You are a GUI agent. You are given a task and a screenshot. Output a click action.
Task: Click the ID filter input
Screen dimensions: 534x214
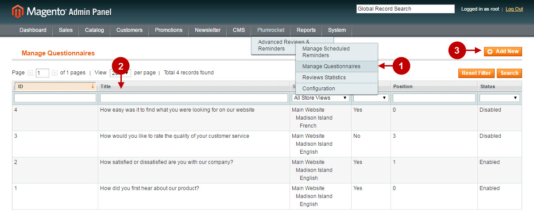55,98
